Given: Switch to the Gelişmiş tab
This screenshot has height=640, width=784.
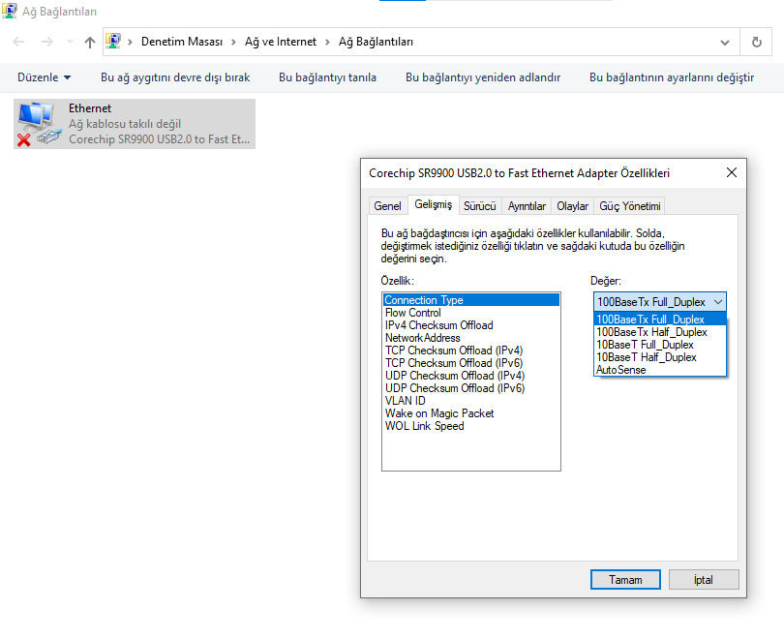Looking at the screenshot, I should tap(434, 205).
